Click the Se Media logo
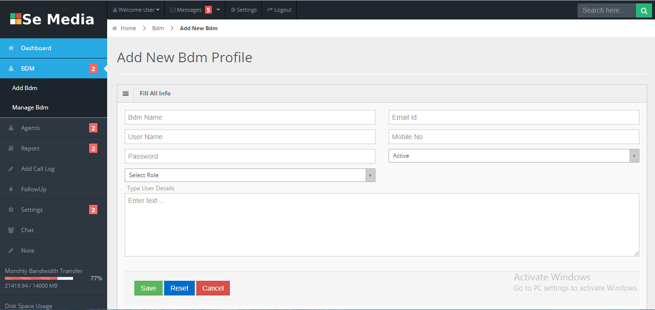Screen dimensions: 655x310 53,19
